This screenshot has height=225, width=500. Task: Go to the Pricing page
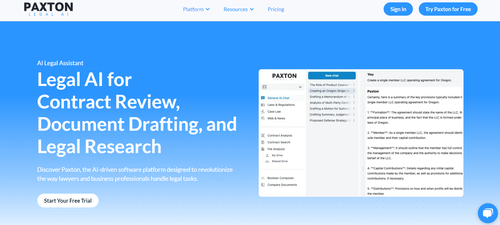(276, 9)
